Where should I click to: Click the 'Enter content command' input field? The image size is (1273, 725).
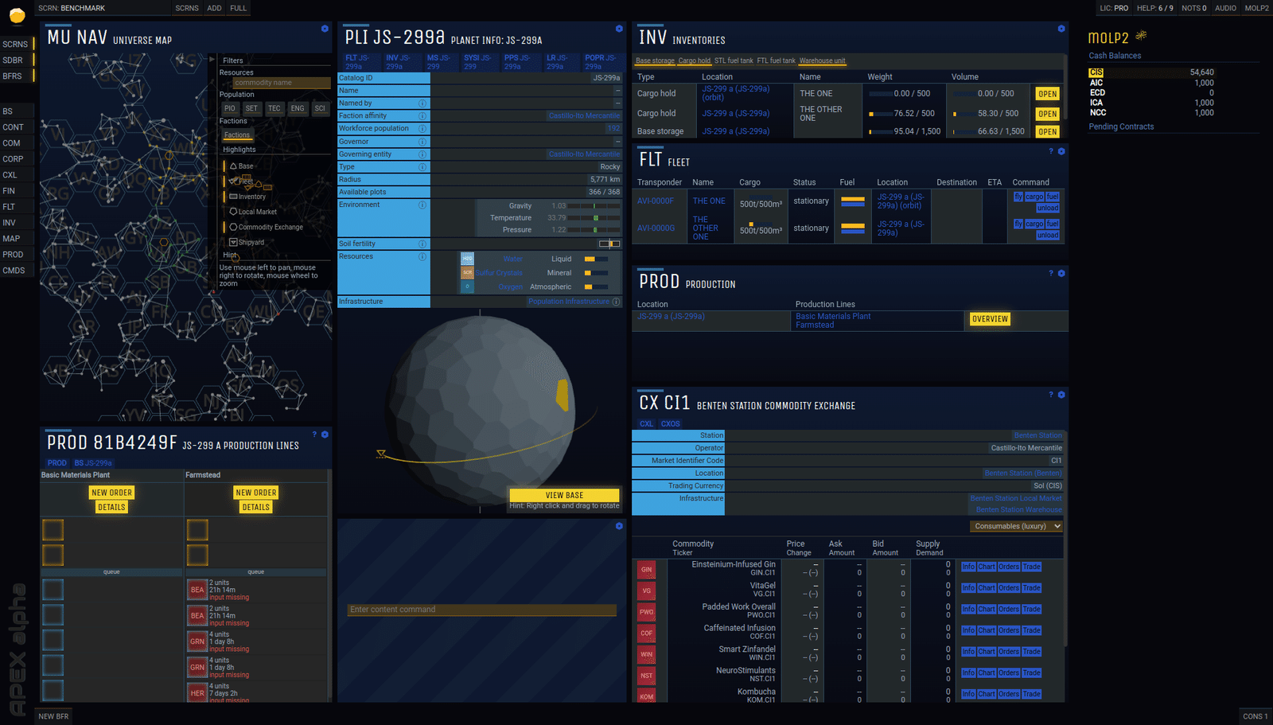point(481,610)
